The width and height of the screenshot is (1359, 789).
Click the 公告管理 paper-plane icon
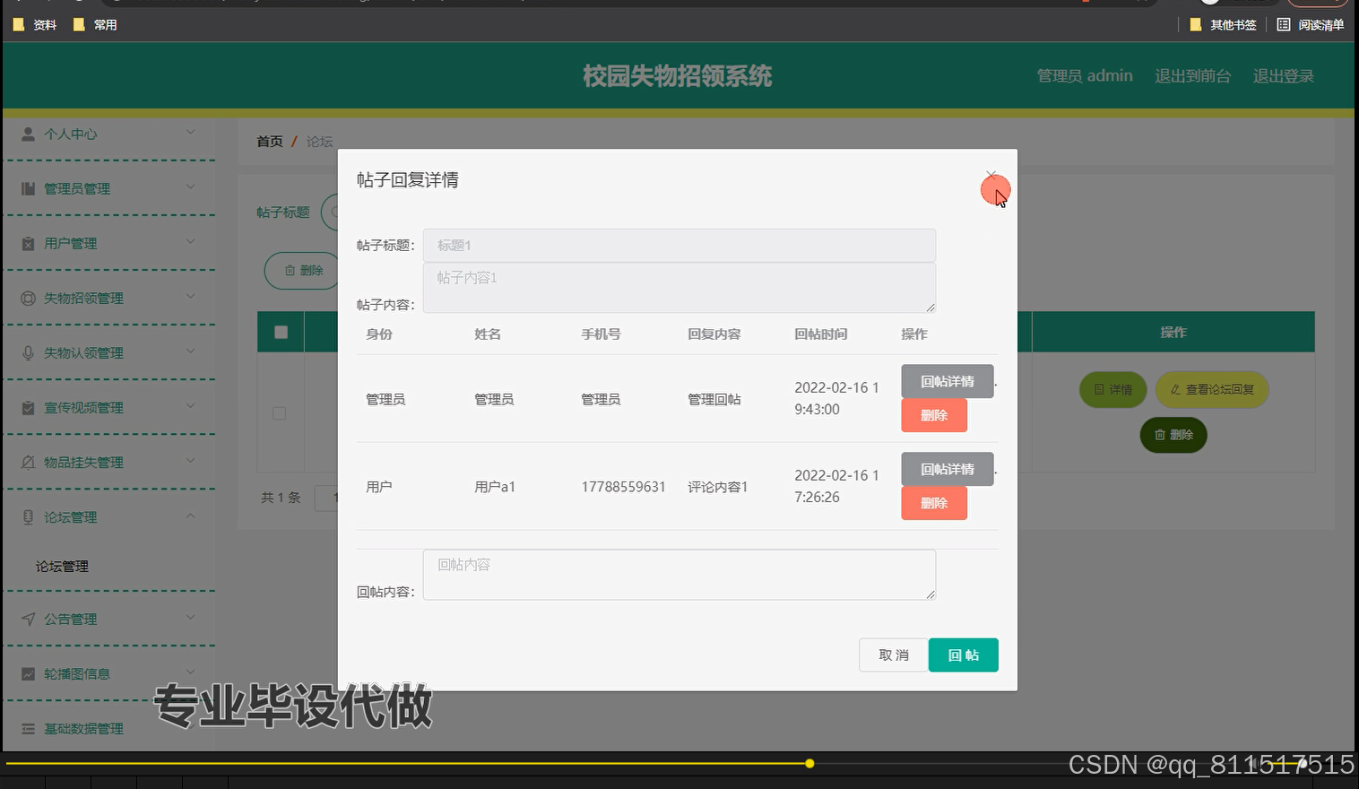pos(28,619)
